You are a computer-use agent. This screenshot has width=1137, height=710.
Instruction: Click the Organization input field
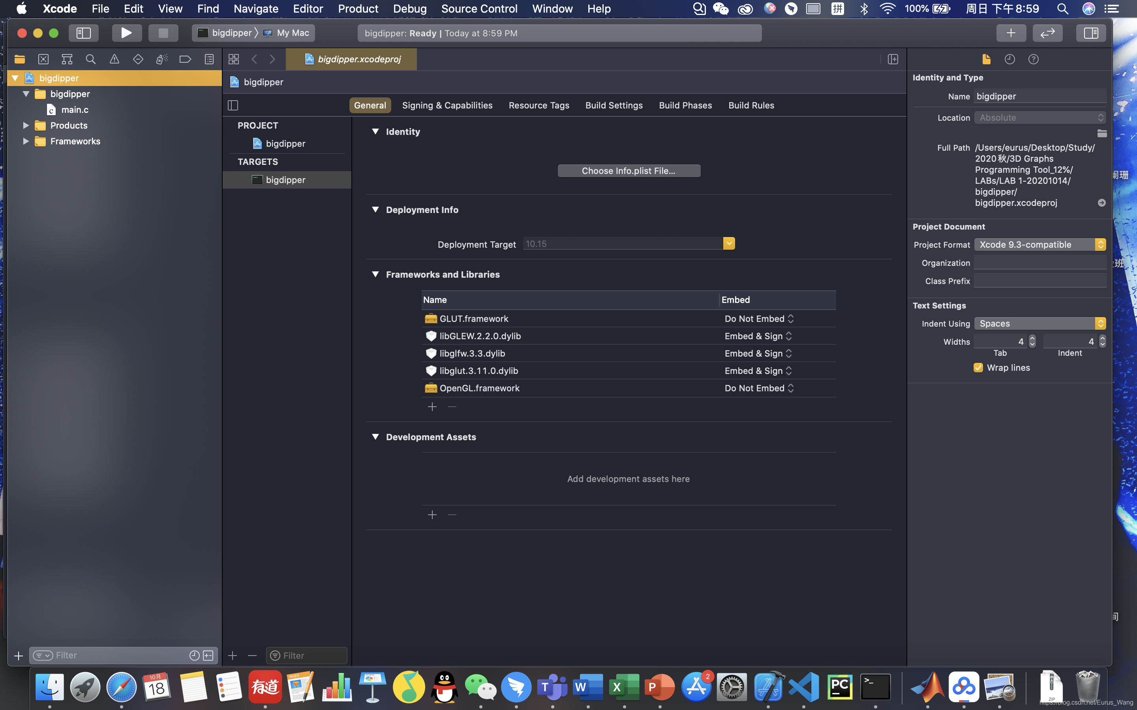(1040, 263)
